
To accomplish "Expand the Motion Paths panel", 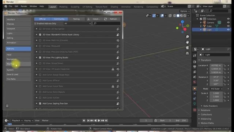I will coord(207,123).
